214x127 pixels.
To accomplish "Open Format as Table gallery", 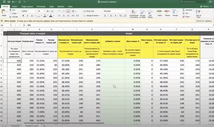I will (x=142, y=12).
